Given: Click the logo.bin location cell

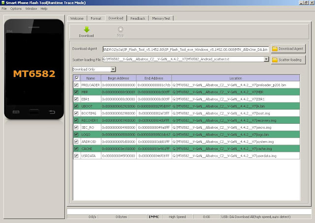Looking at the screenshot, I should (x=236, y=135).
